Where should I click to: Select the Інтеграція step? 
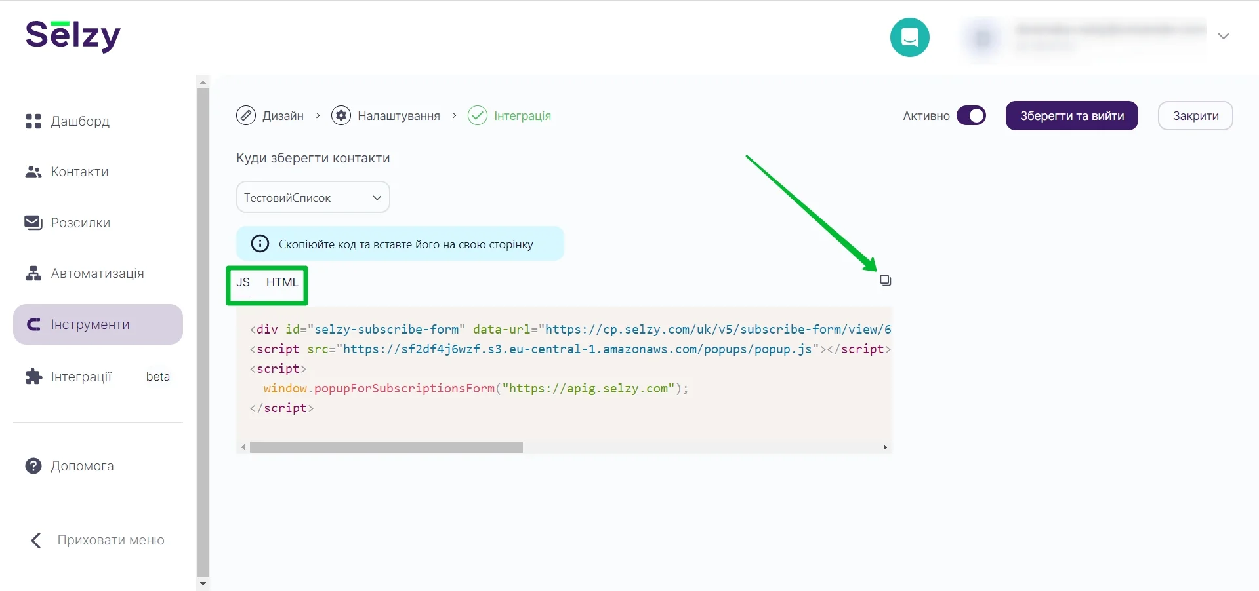[510, 116]
